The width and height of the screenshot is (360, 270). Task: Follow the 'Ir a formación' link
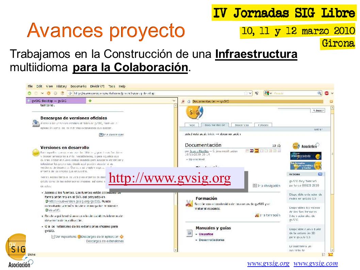pyautogui.click(x=267, y=215)
